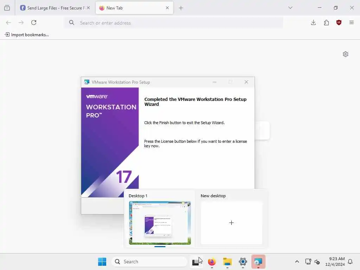Open the uBlock Origin shield icon
Image resolution: width=360 pixels, height=270 pixels.
click(339, 22)
